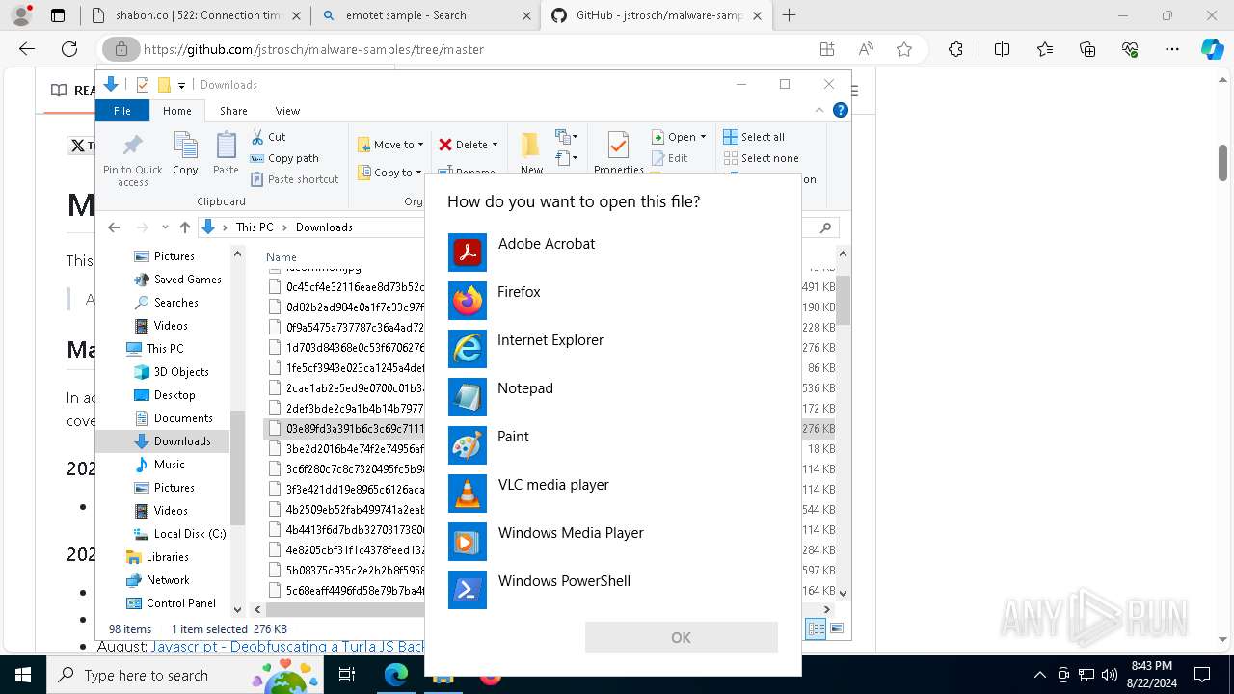
Task: Open the Open dropdown in ribbon
Action: click(x=680, y=137)
